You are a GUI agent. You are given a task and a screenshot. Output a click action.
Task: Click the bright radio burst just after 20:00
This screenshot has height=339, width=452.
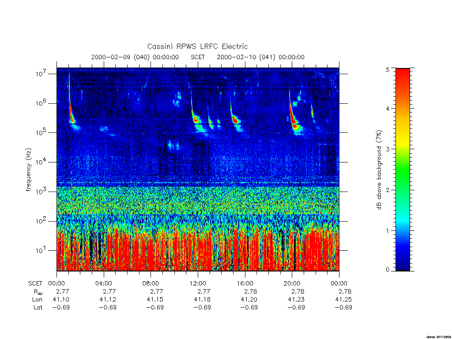coord(294,115)
